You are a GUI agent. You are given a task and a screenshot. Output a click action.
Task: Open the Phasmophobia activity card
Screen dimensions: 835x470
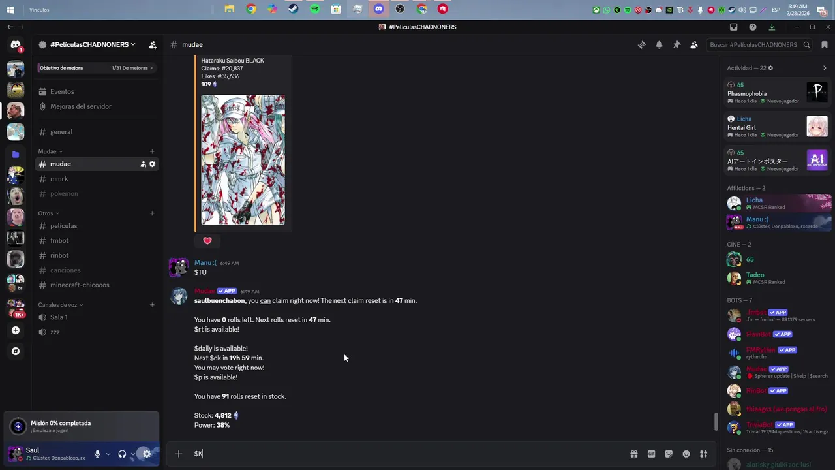[x=778, y=93]
